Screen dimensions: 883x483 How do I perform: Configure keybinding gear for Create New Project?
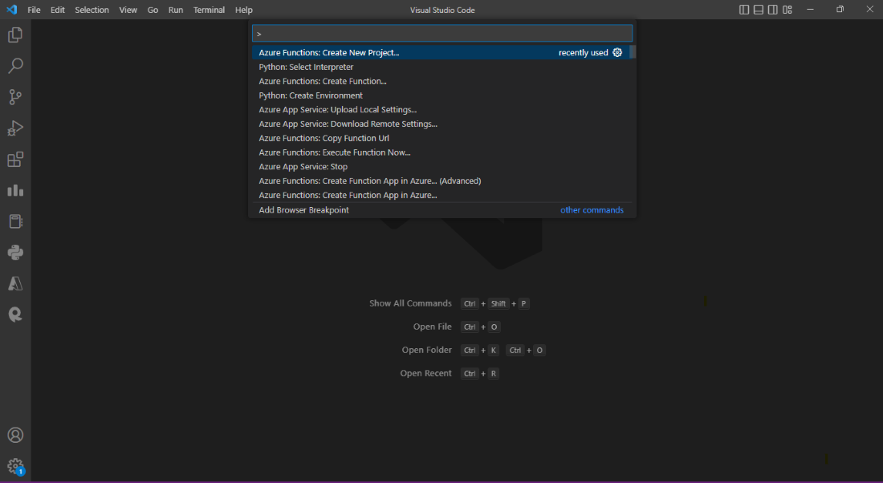click(617, 52)
